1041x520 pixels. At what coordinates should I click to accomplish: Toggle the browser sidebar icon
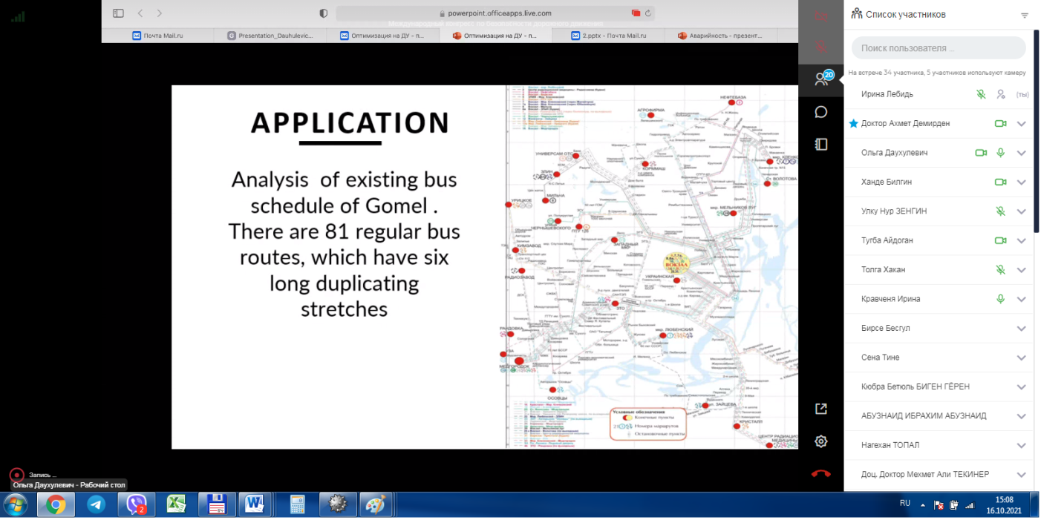pyautogui.click(x=118, y=13)
